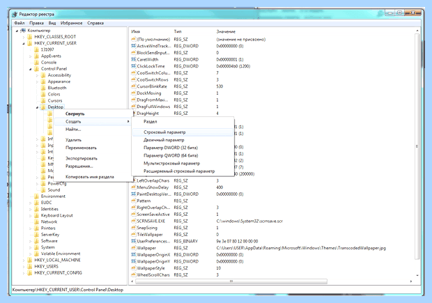This screenshot has height=303, width=432.
Task: Click Найти... in context menu
Action: [x=93, y=129]
